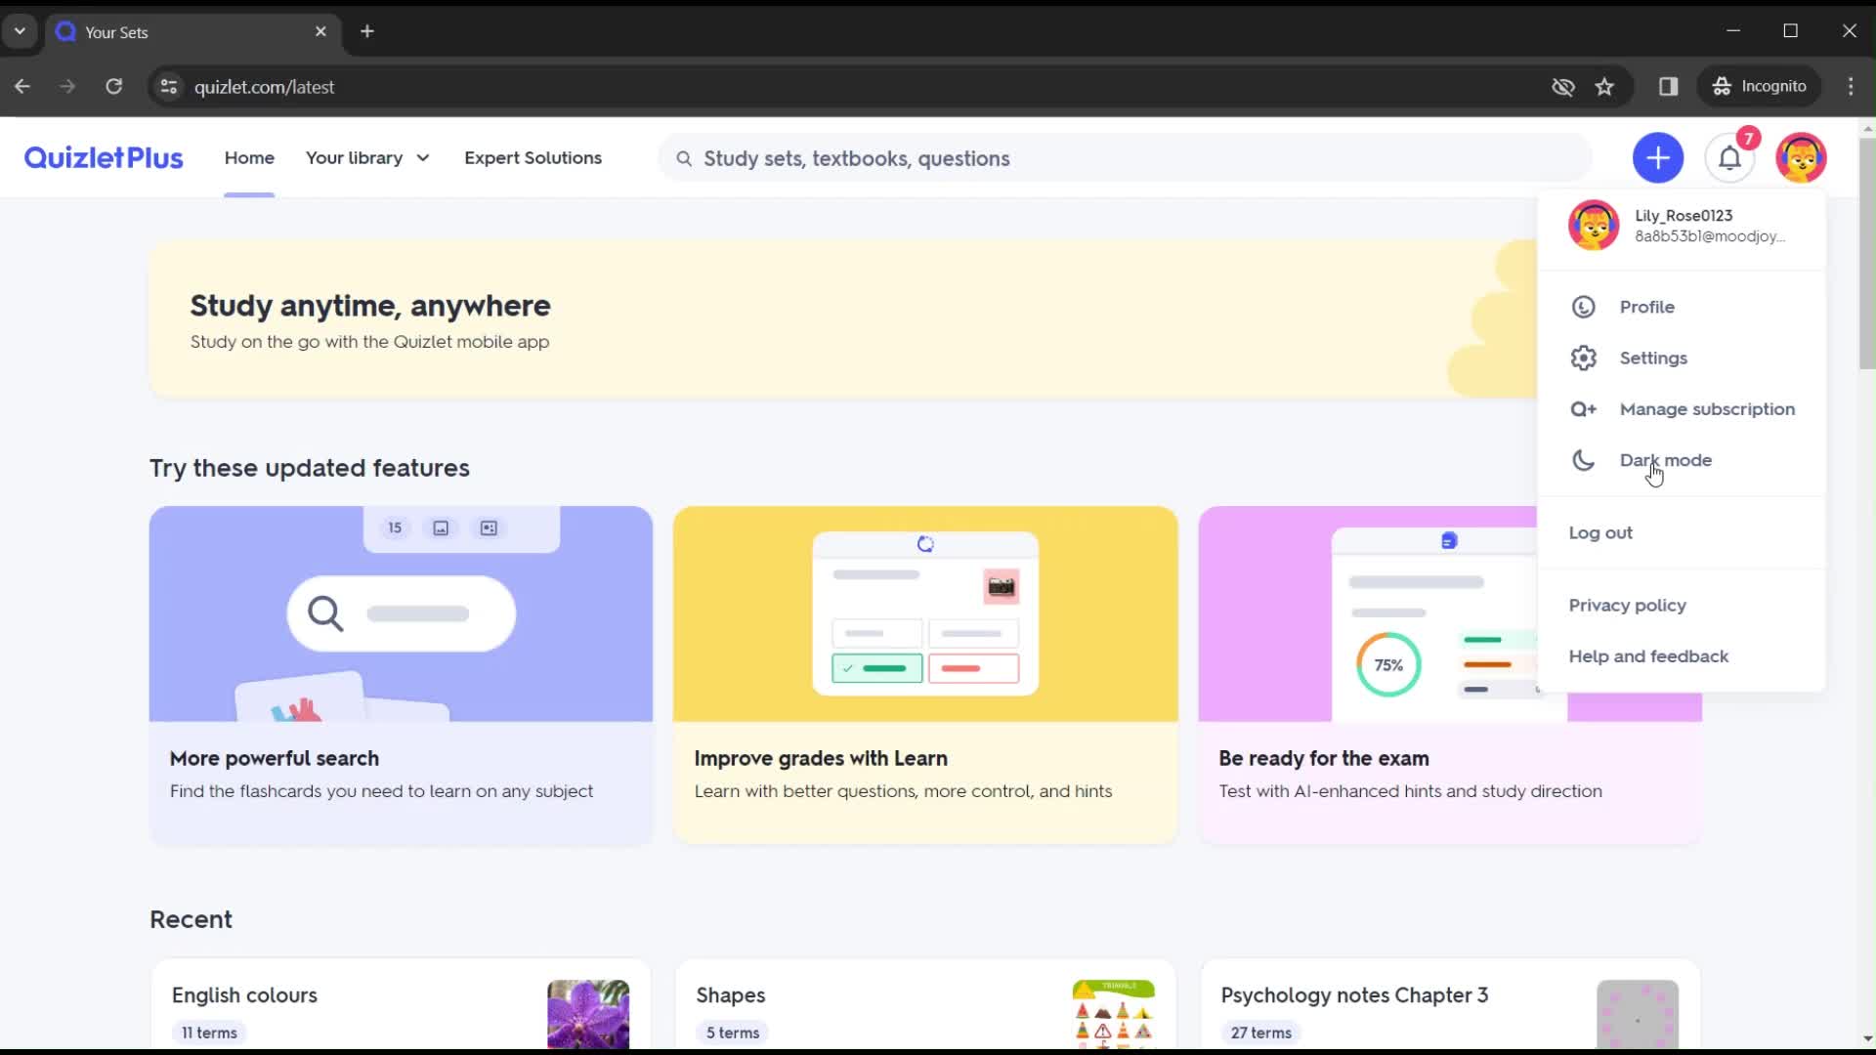Click the search bar icon

click(x=683, y=157)
